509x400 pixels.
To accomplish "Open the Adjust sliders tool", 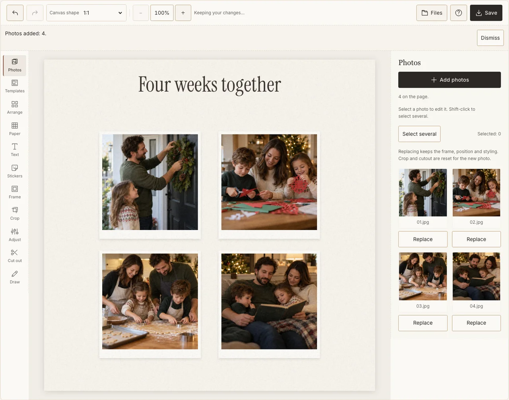I will [15, 235].
